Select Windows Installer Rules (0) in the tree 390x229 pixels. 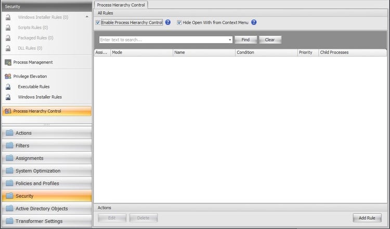point(43,17)
